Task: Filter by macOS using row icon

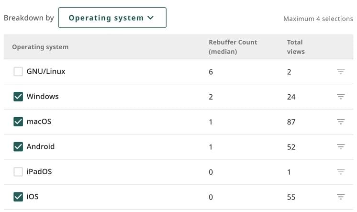Action: coord(340,122)
